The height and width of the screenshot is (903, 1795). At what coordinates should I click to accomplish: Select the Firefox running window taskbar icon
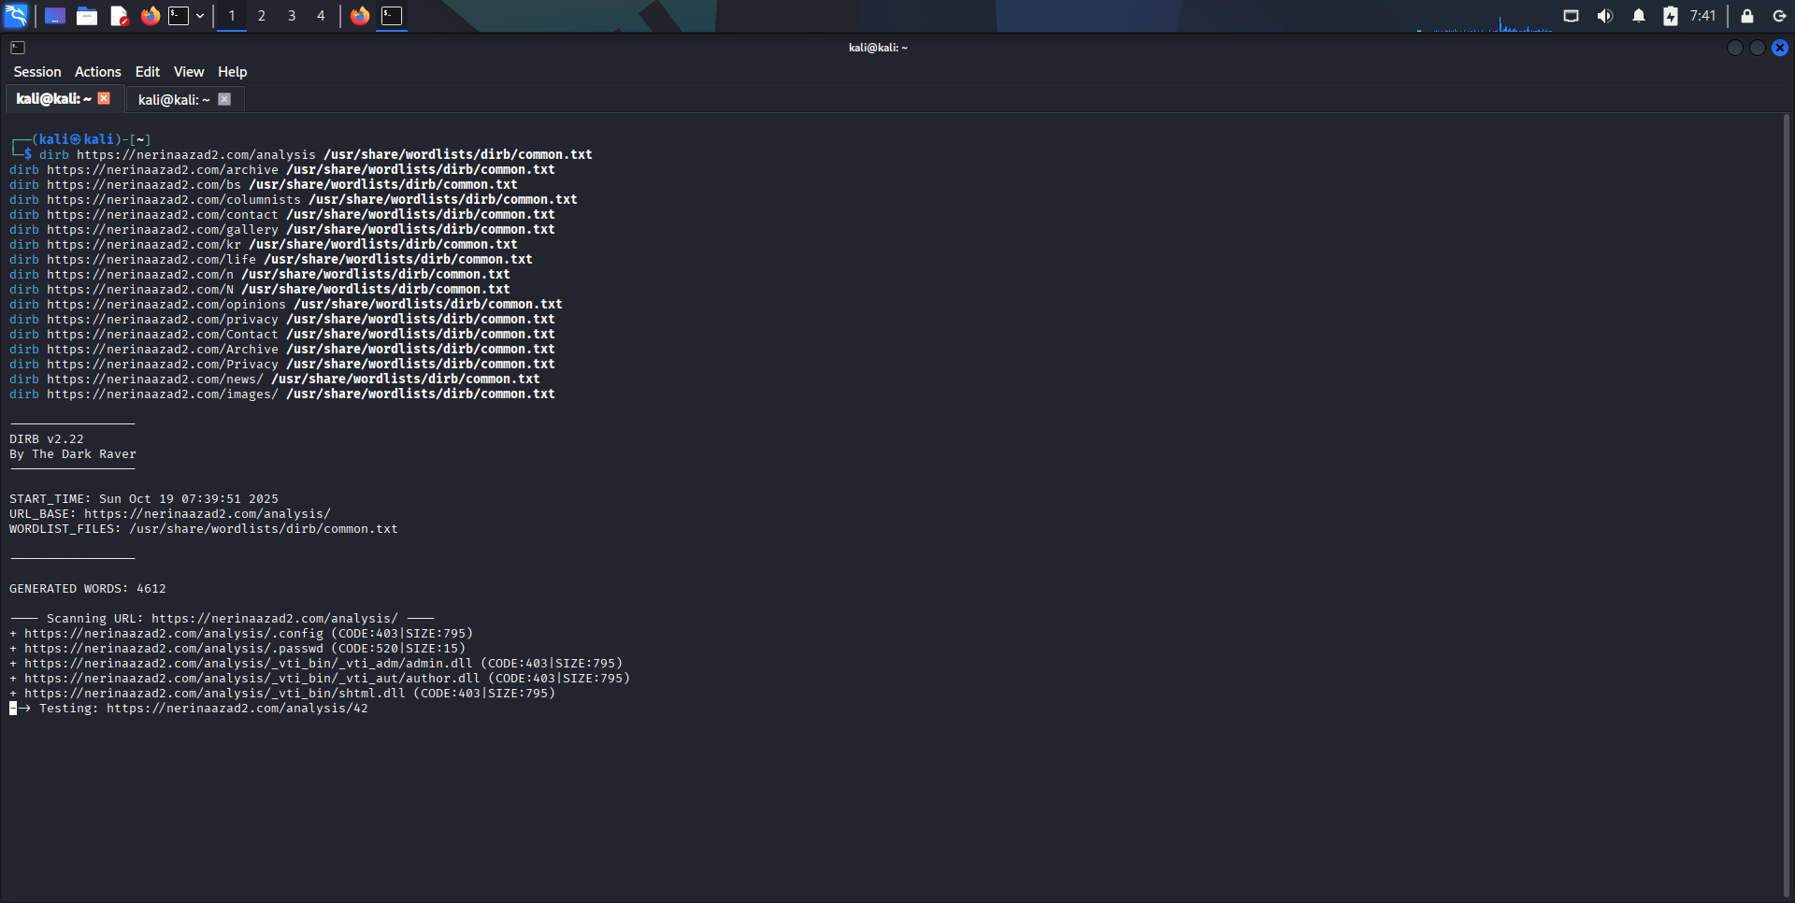[360, 16]
